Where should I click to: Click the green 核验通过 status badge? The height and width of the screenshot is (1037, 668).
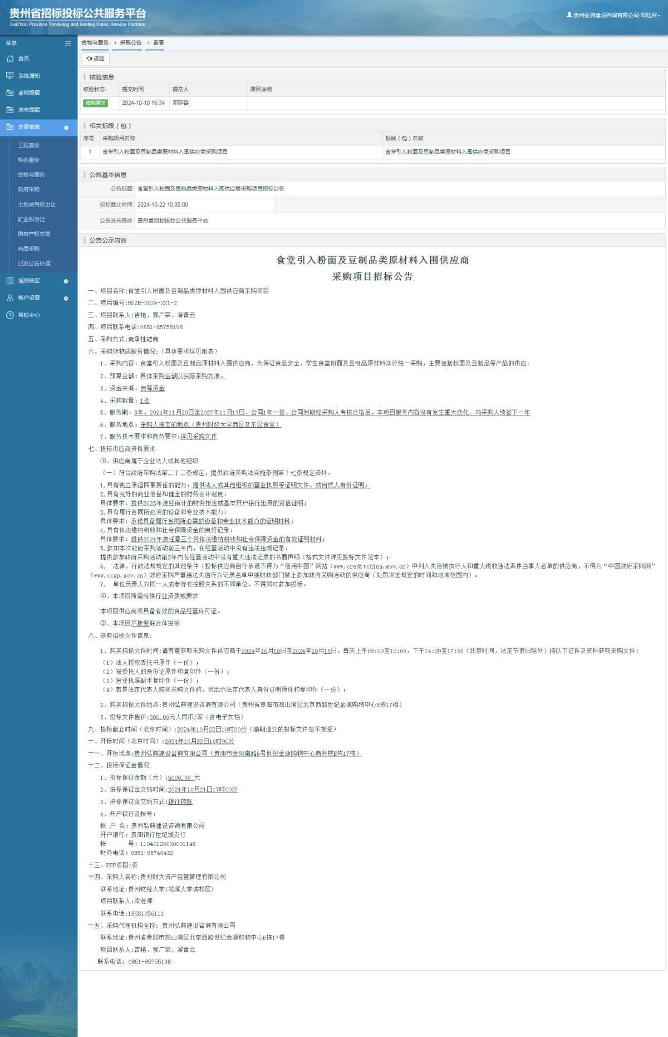click(x=95, y=103)
